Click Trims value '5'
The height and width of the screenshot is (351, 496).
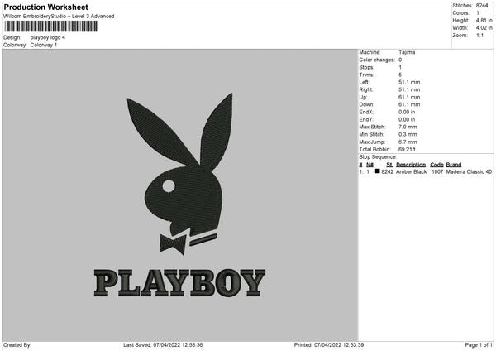click(400, 75)
